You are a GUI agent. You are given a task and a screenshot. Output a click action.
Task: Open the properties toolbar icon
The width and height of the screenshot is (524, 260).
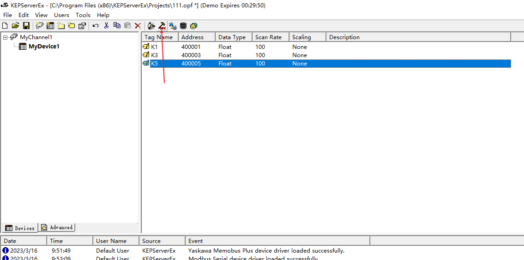82,26
